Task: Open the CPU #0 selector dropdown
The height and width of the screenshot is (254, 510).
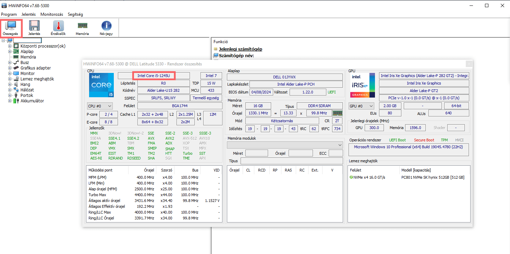Action: pos(100,106)
